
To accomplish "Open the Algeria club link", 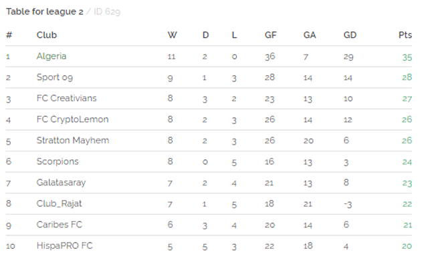I will tap(51, 56).
